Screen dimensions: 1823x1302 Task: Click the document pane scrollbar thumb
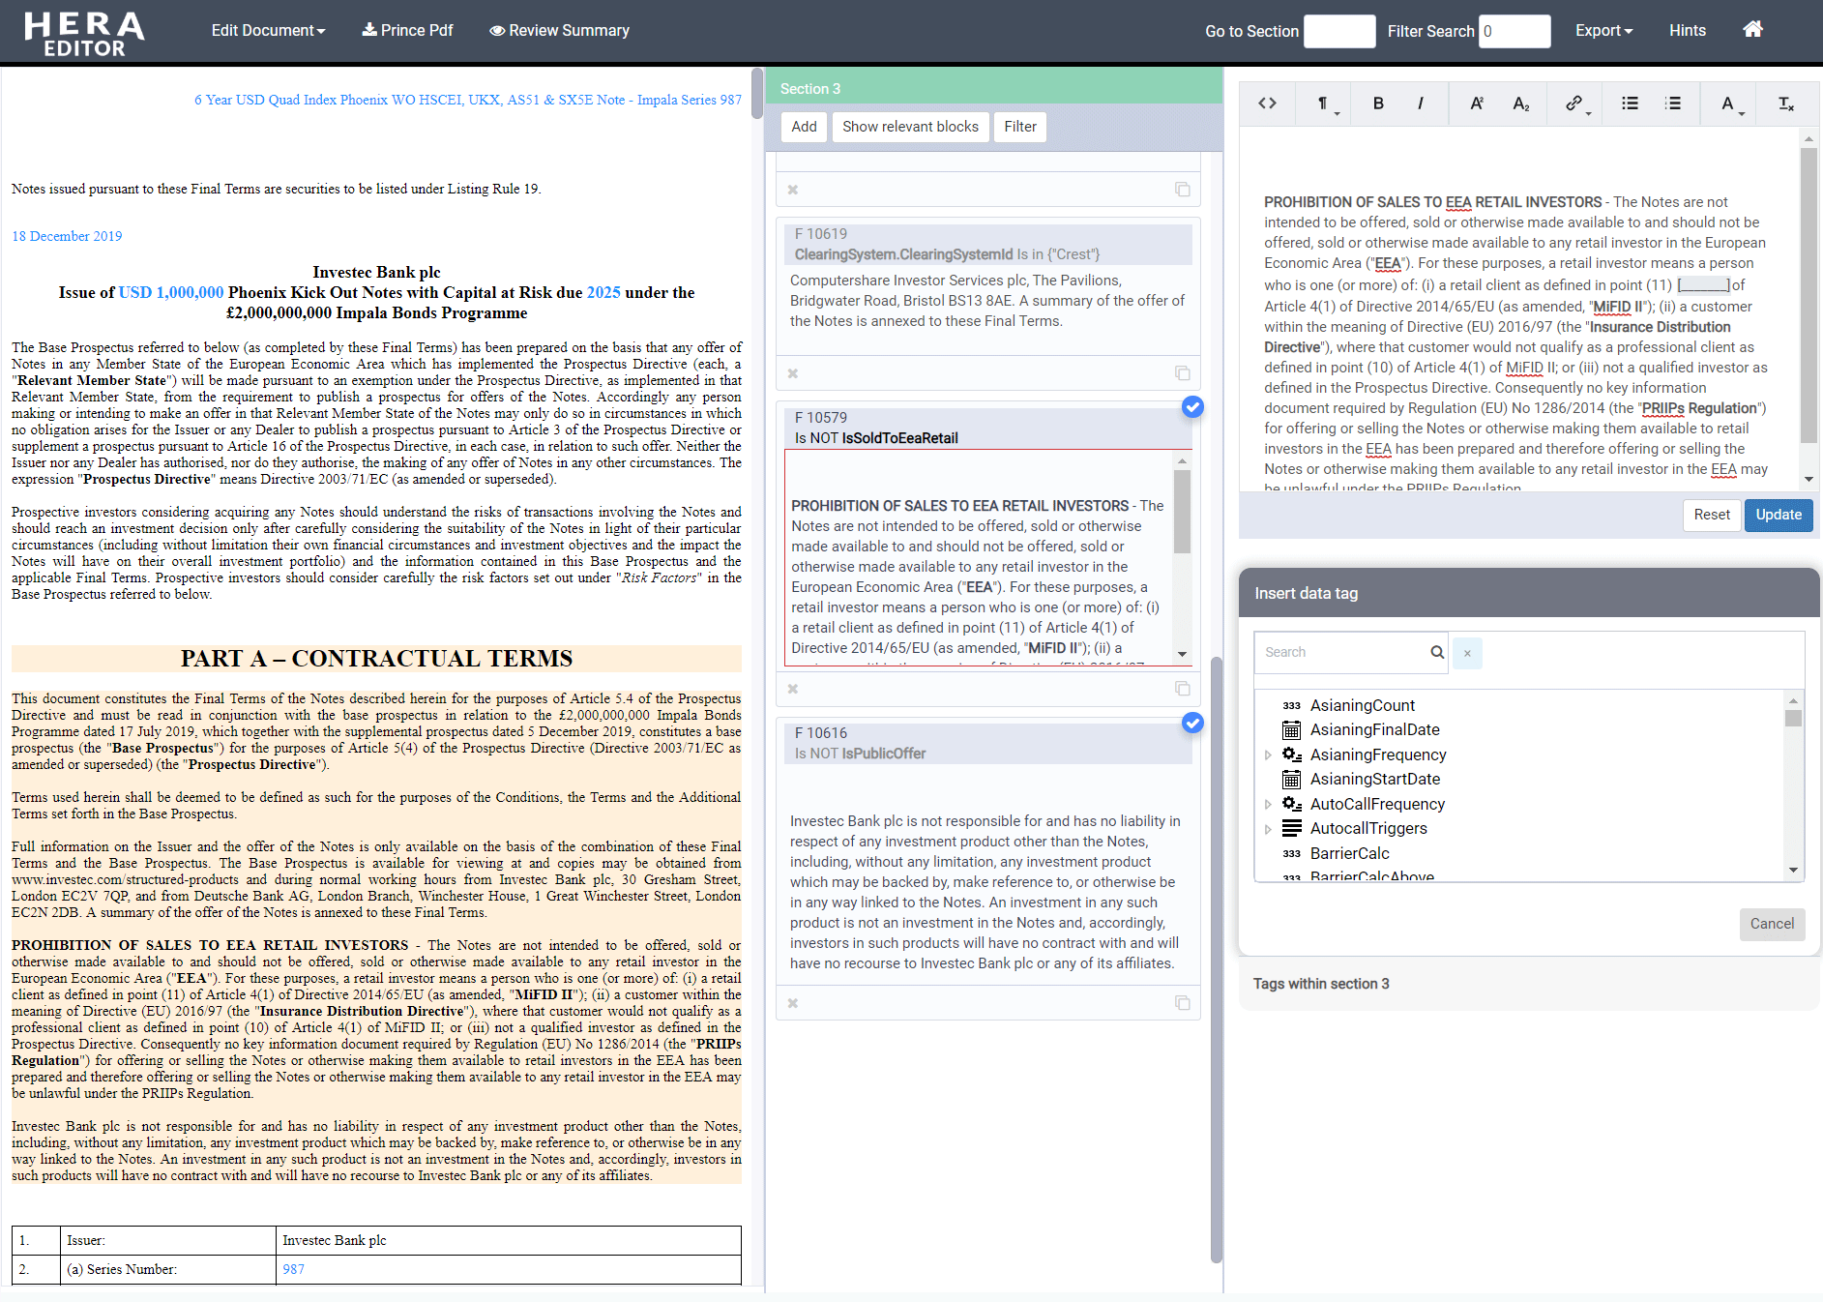click(756, 94)
